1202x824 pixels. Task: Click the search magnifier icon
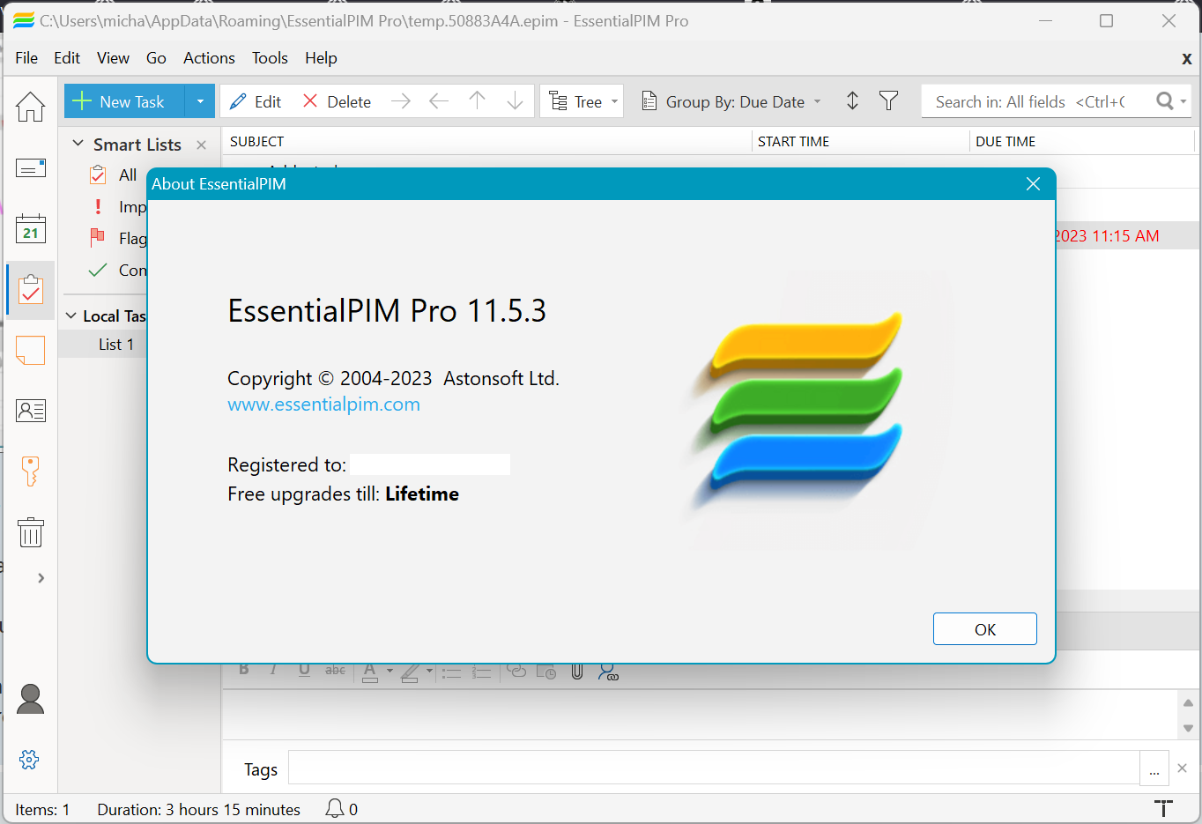[x=1164, y=101]
